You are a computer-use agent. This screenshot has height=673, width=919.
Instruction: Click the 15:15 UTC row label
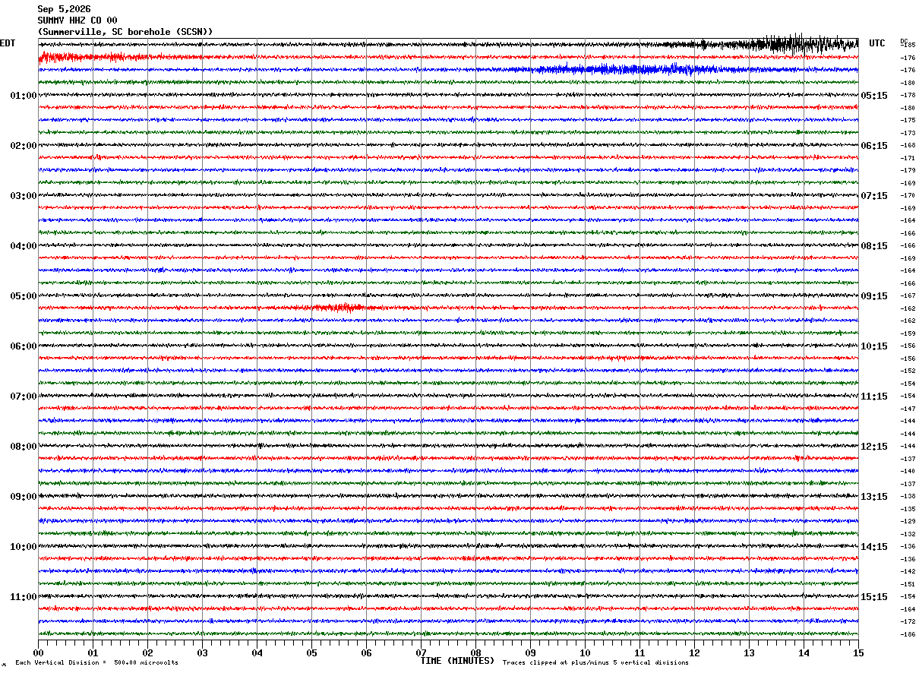point(873,597)
